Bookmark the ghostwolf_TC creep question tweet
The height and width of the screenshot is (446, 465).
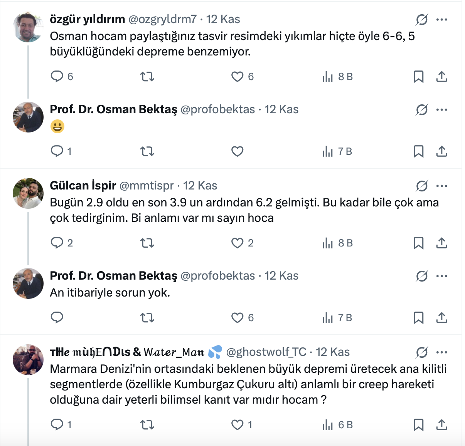click(x=418, y=425)
